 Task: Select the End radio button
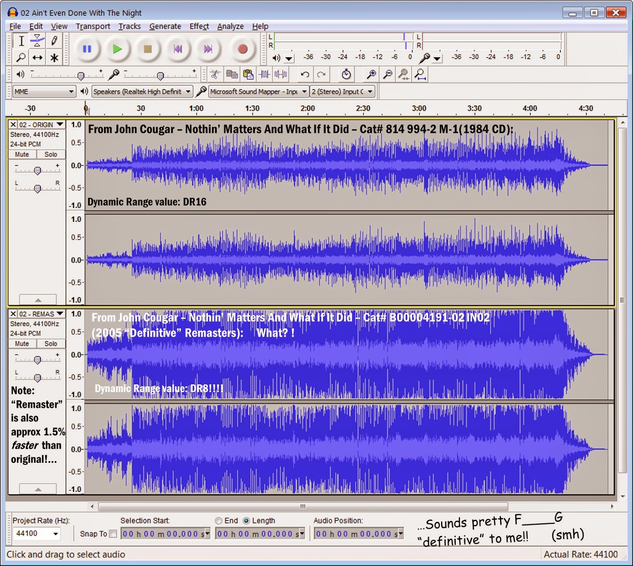coord(218,520)
